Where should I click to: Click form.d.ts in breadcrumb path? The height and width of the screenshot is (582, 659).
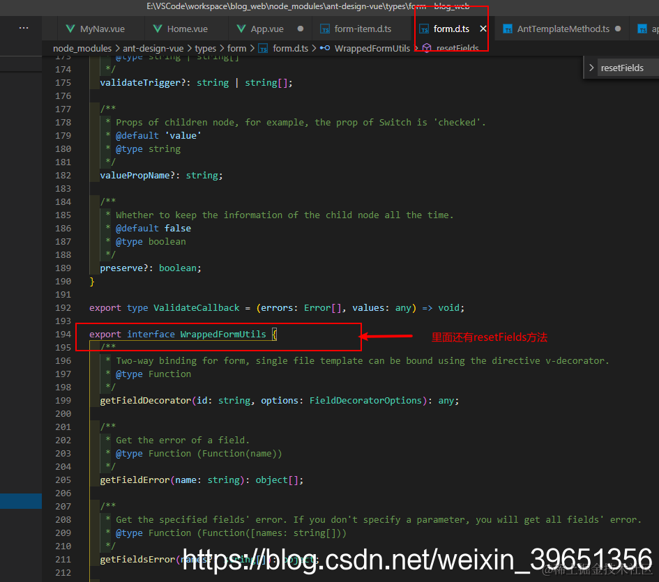click(290, 48)
